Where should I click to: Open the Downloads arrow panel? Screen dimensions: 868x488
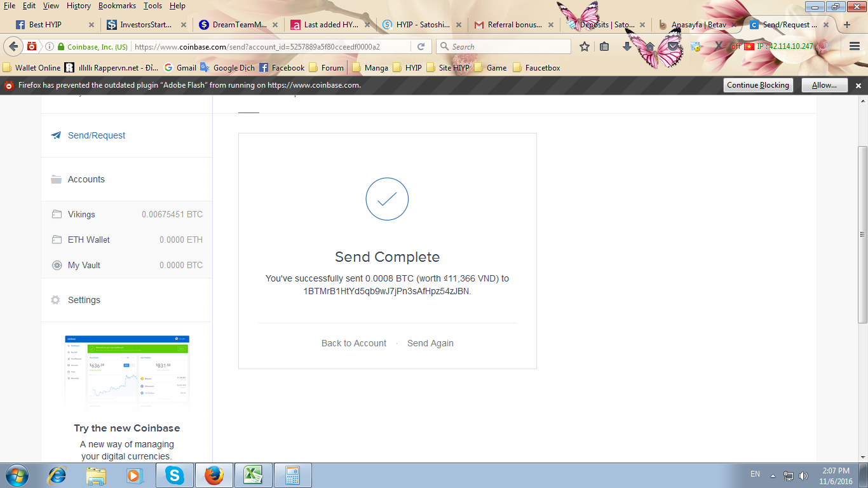[627, 46]
